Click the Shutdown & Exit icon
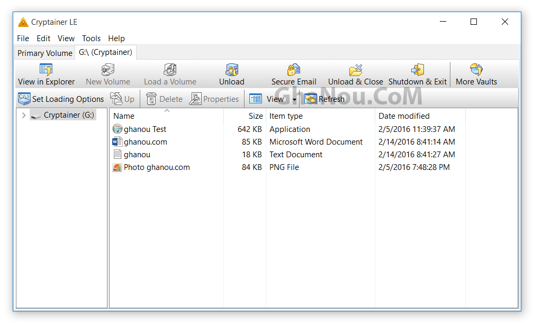The image size is (533, 323). tap(418, 70)
